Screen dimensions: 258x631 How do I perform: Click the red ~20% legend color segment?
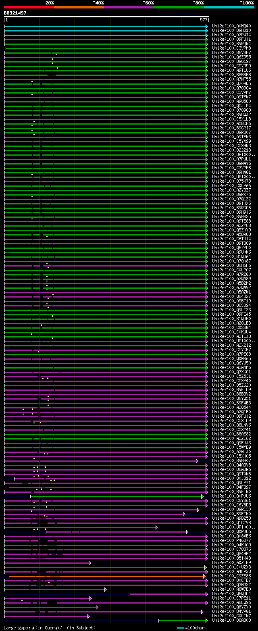pos(29,7)
